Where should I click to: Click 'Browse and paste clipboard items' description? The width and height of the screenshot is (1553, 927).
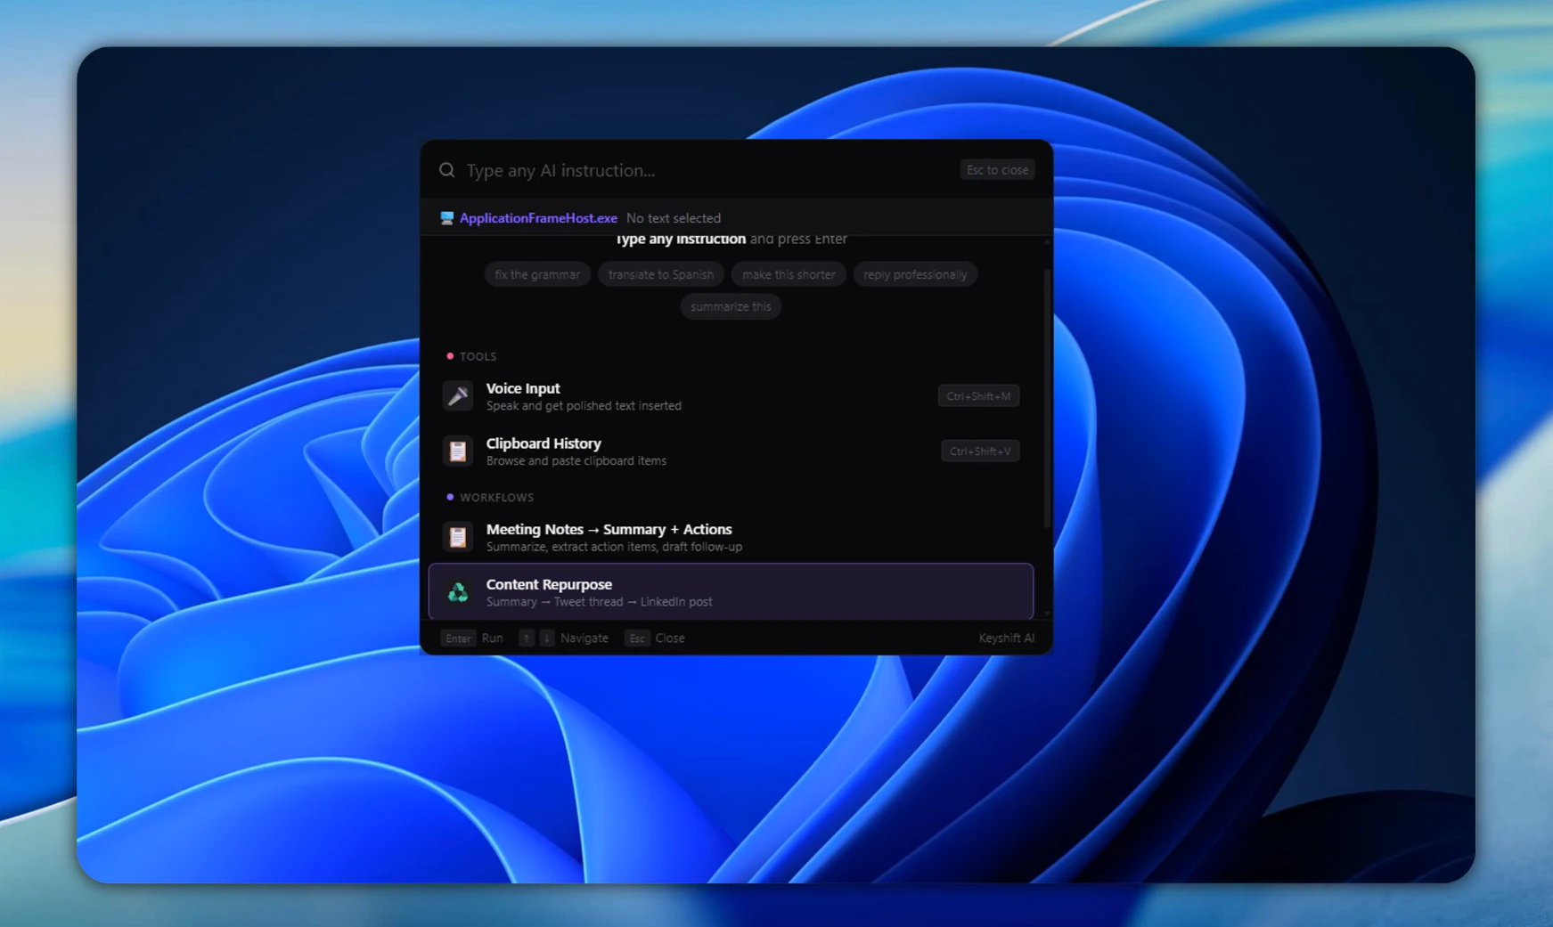coord(576,461)
